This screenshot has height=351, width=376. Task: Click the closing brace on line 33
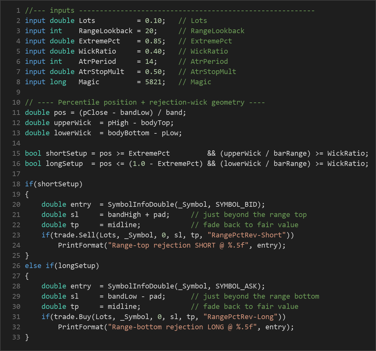pos(27,337)
